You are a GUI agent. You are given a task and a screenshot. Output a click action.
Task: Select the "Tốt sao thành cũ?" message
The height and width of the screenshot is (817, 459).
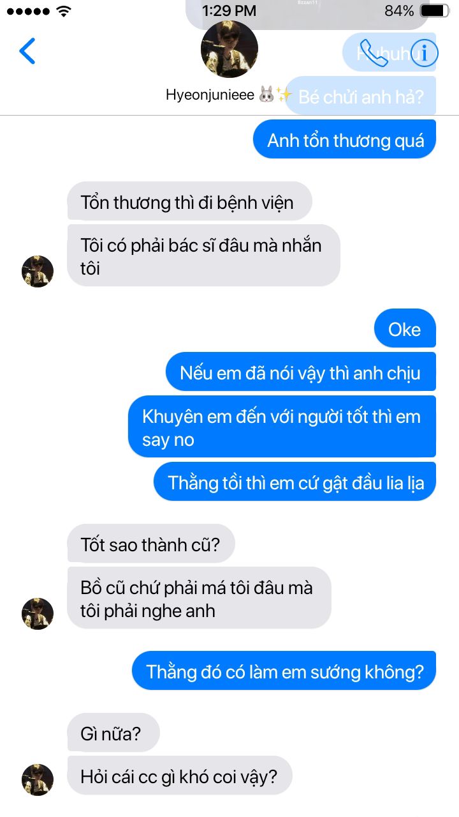tap(151, 544)
